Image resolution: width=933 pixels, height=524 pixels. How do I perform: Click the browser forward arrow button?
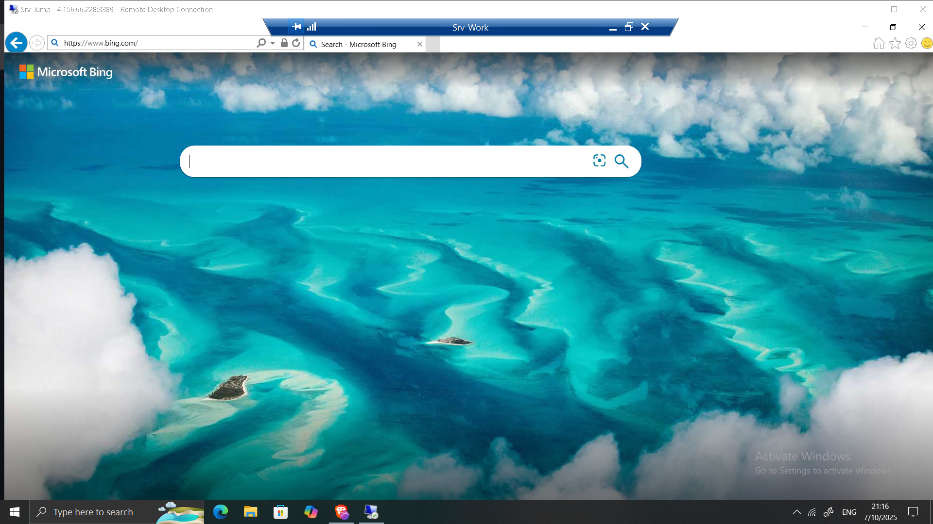(37, 43)
